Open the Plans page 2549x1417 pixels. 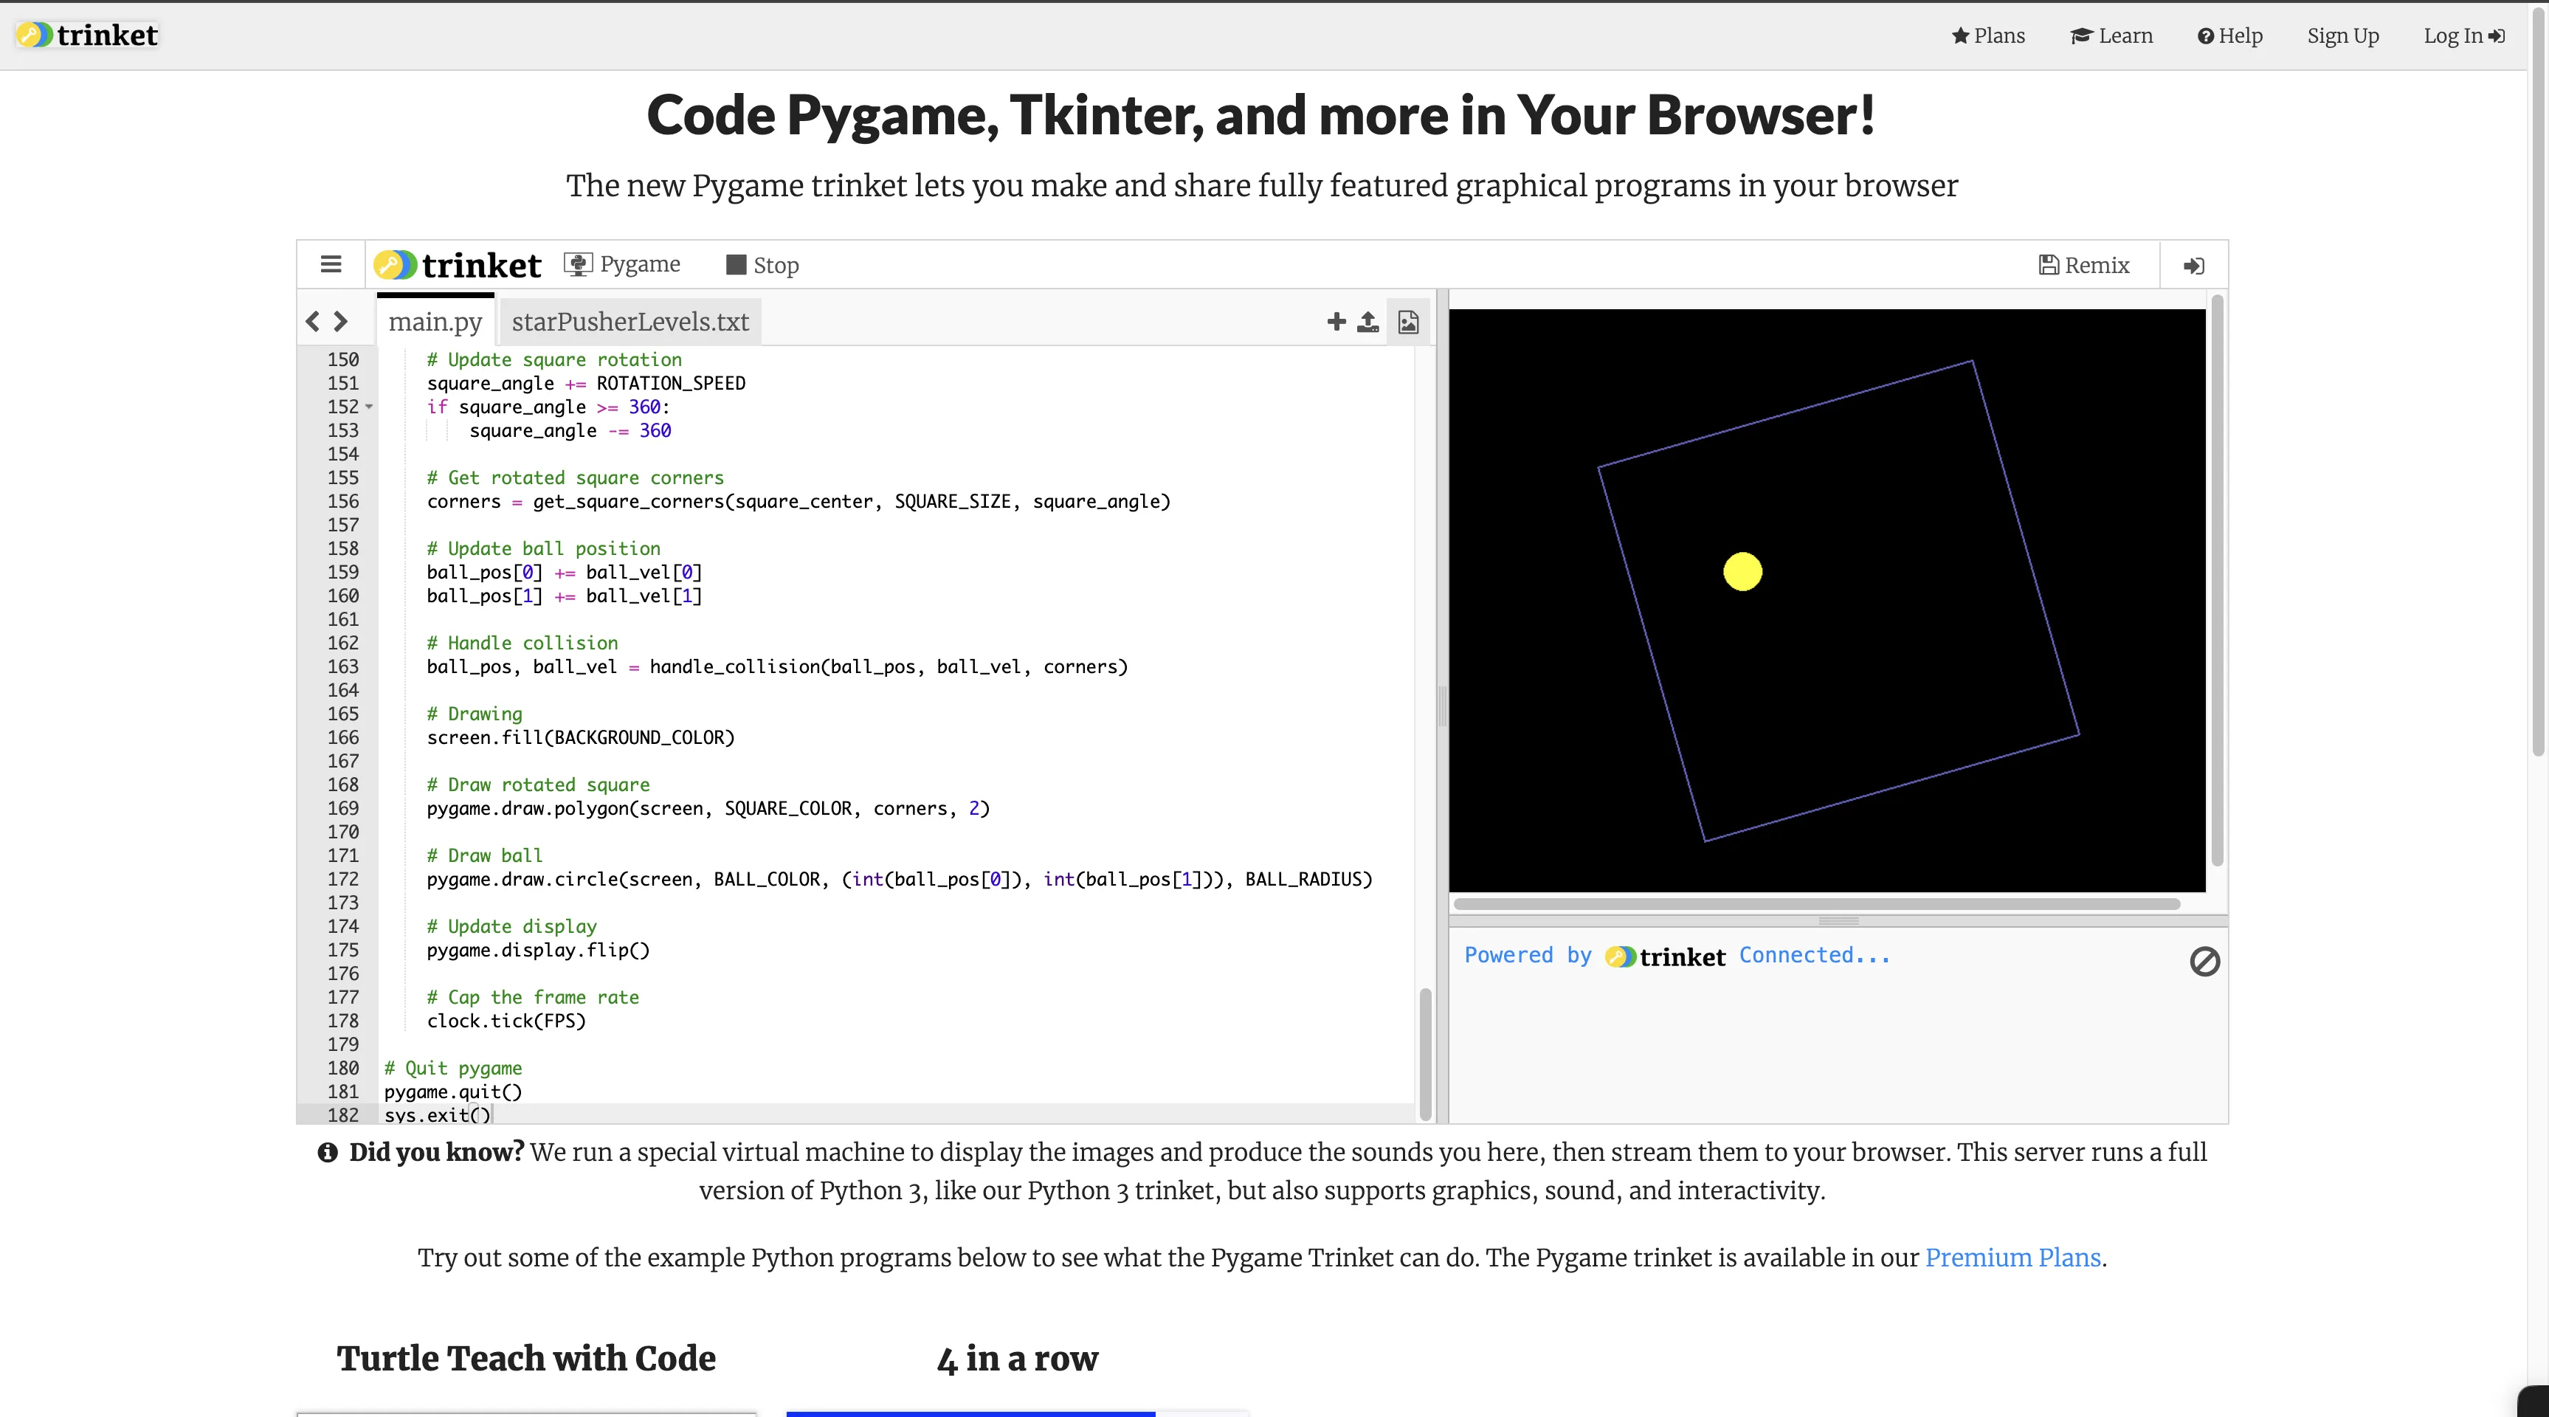coord(1988,35)
